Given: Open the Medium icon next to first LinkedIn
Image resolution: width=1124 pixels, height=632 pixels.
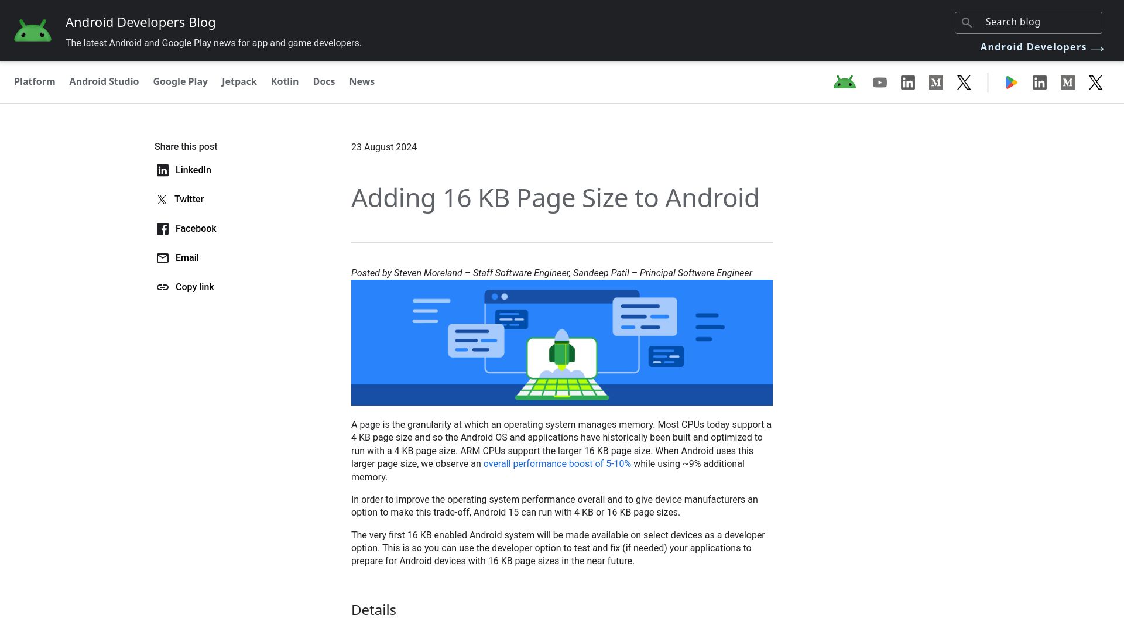Looking at the screenshot, I should point(936,83).
